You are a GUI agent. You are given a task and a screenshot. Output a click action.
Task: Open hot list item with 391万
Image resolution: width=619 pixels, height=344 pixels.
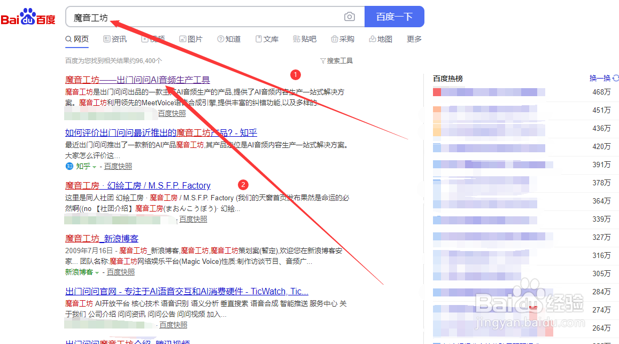522,165
